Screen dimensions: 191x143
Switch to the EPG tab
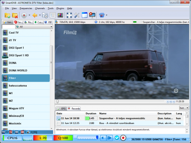click(x=61, y=109)
